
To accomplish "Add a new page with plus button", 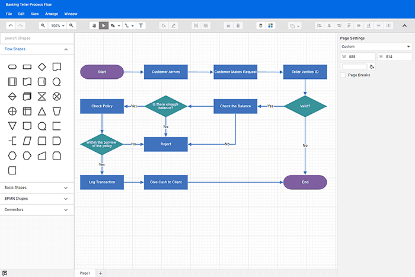I will coord(101,273).
